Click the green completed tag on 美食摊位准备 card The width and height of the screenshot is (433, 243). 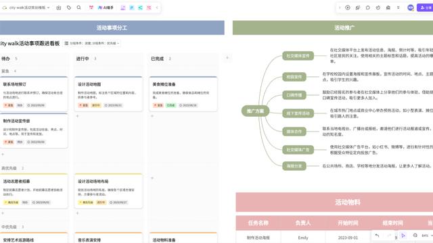[x=170, y=105]
